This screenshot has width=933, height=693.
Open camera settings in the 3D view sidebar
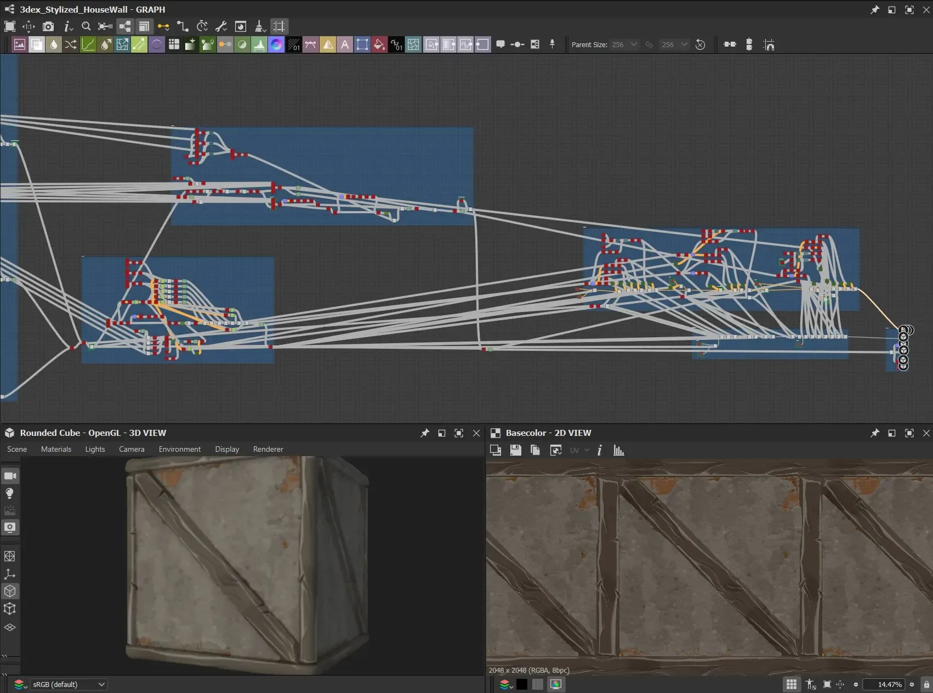(10, 476)
